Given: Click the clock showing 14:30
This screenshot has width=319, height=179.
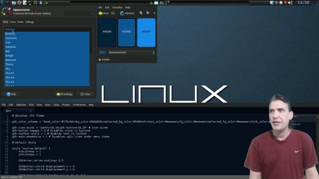Looking at the screenshot, I should pyautogui.click(x=303, y=2).
